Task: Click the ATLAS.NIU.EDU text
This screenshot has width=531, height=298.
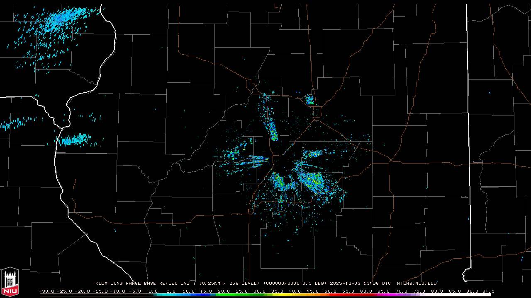Action: (x=417, y=284)
